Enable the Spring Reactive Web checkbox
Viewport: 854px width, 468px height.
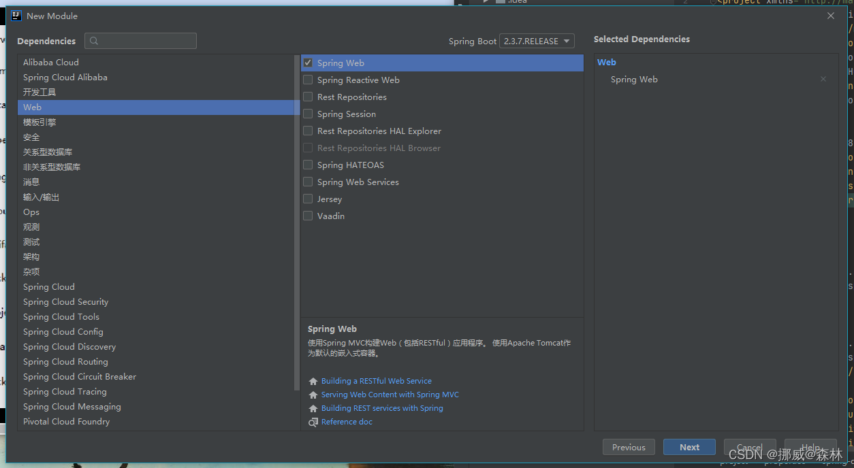coord(308,80)
